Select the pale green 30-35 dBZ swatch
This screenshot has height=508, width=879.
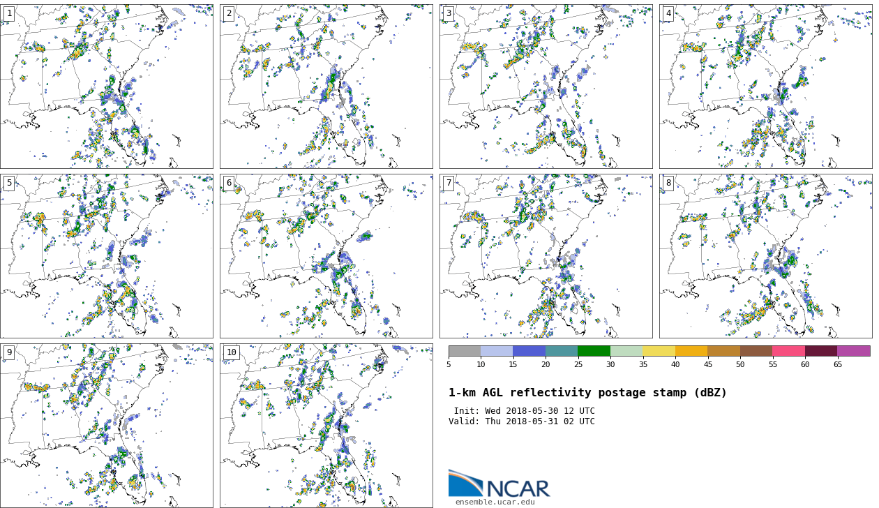point(626,351)
